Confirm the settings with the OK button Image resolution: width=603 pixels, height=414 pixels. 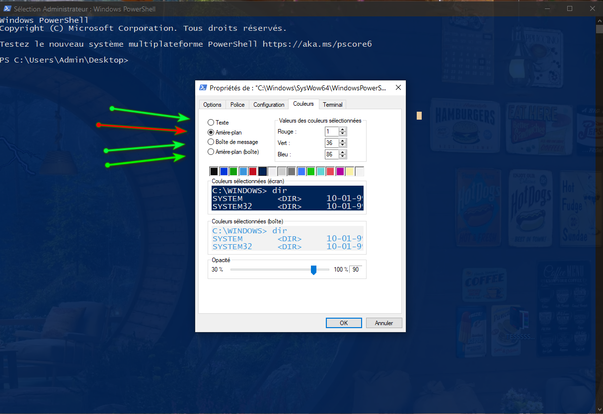point(344,323)
